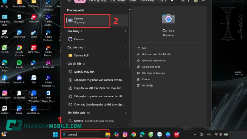The height and width of the screenshot is (139, 247).
Task: Open Steam desktop icon
Action: [x=34, y=34]
